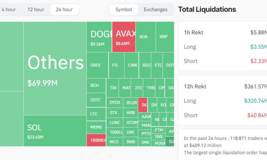Click the Others $69.99M heatmap tile
267x160 pixels.
point(55,68)
